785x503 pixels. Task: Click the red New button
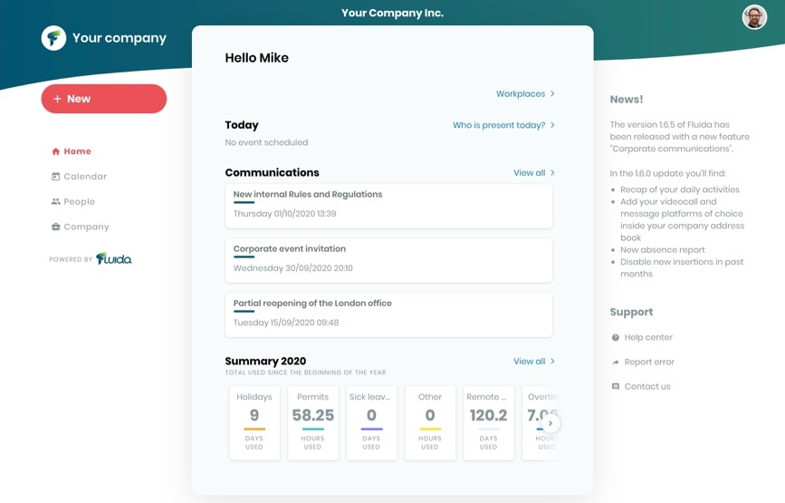pos(103,99)
